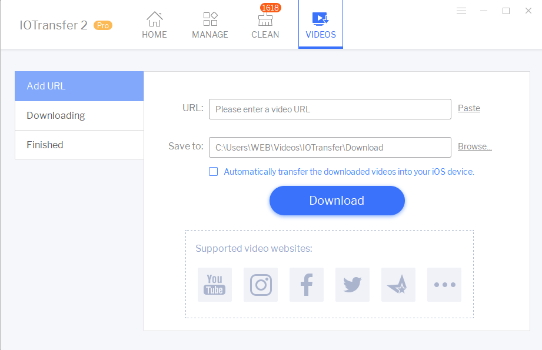Open the MANAGE section in top navigation
542x350 pixels.
(210, 25)
